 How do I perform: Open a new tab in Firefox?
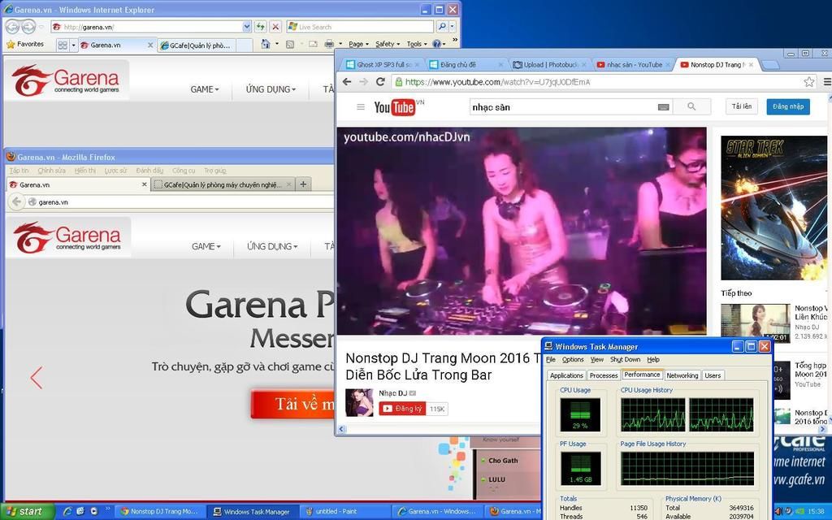(x=303, y=184)
